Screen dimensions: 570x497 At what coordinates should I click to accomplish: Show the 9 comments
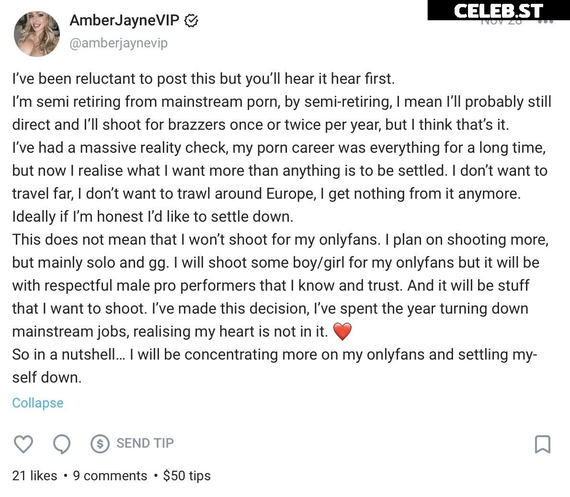pyautogui.click(x=110, y=475)
